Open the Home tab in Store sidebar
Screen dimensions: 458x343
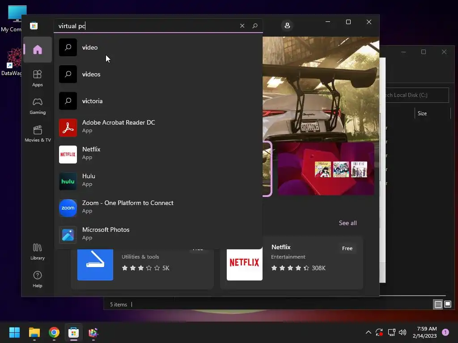pos(38,50)
